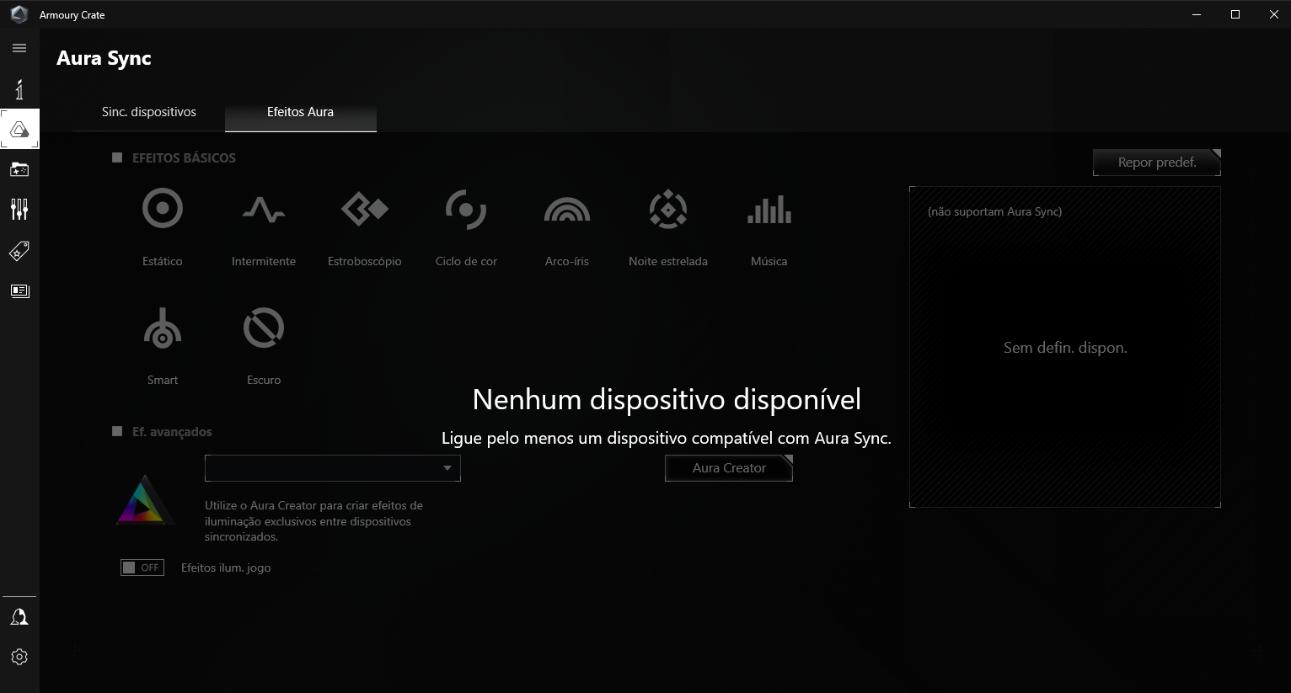Click the Sem defin. dispon. text

click(1065, 348)
